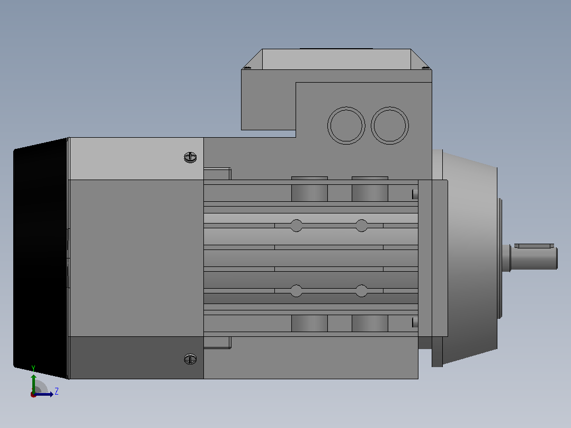
Task: Select the mounting foot block below the fins
Action: (x=310, y=358)
